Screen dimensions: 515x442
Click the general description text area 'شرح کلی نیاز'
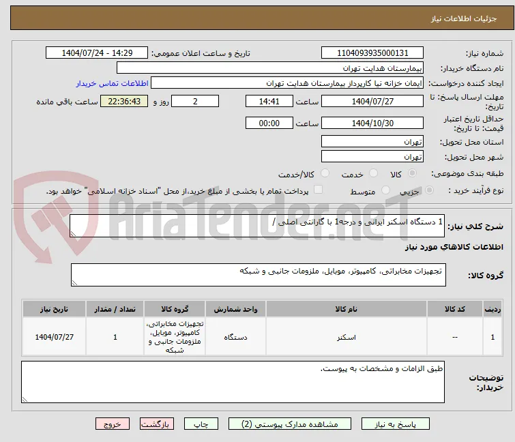pyautogui.click(x=257, y=226)
